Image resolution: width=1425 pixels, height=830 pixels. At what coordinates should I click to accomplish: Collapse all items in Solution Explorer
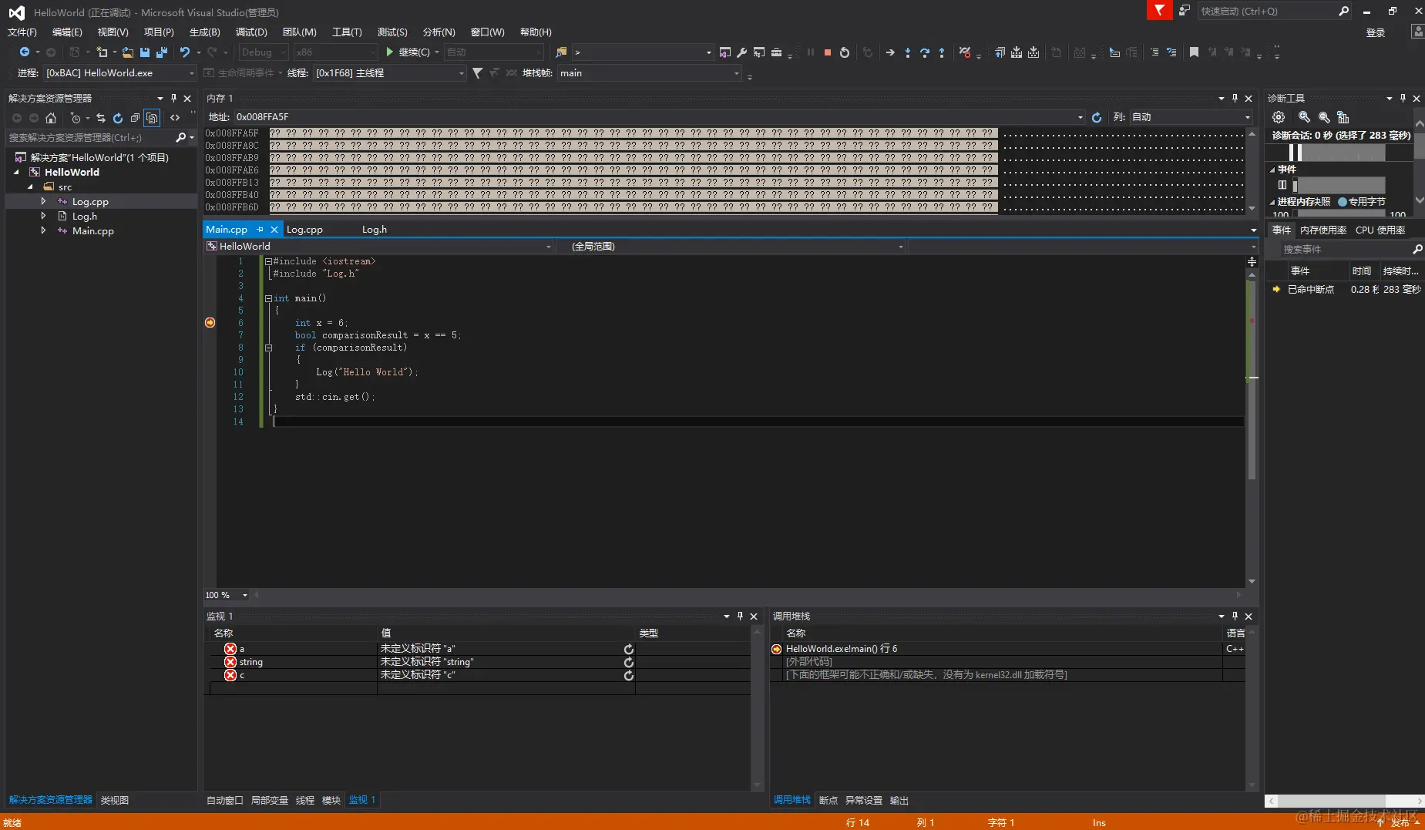pyautogui.click(x=135, y=118)
